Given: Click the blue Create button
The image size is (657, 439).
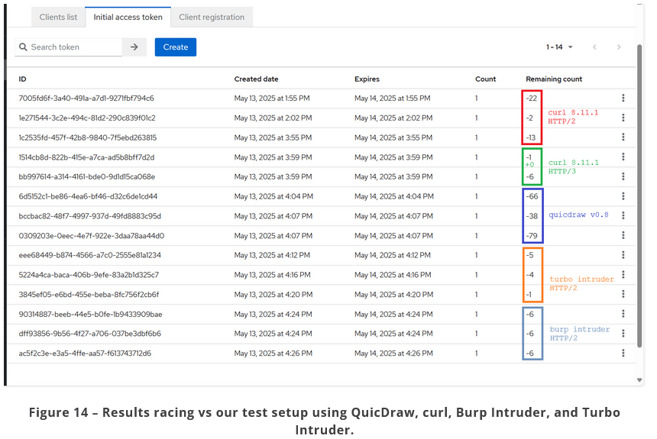Looking at the screenshot, I should pos(176,47).
